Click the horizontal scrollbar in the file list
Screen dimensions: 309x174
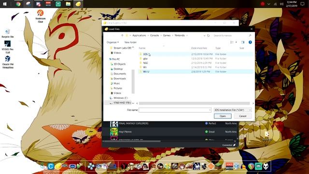[194, 103]
